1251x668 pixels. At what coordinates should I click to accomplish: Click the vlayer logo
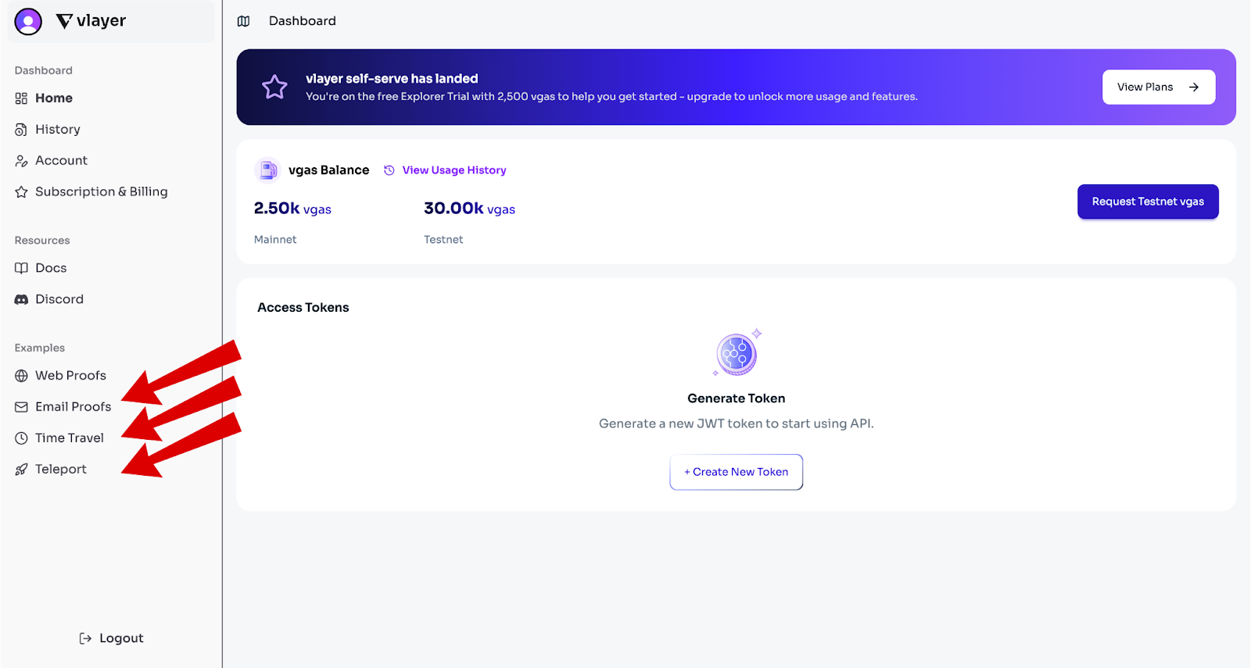click(91, 21)
